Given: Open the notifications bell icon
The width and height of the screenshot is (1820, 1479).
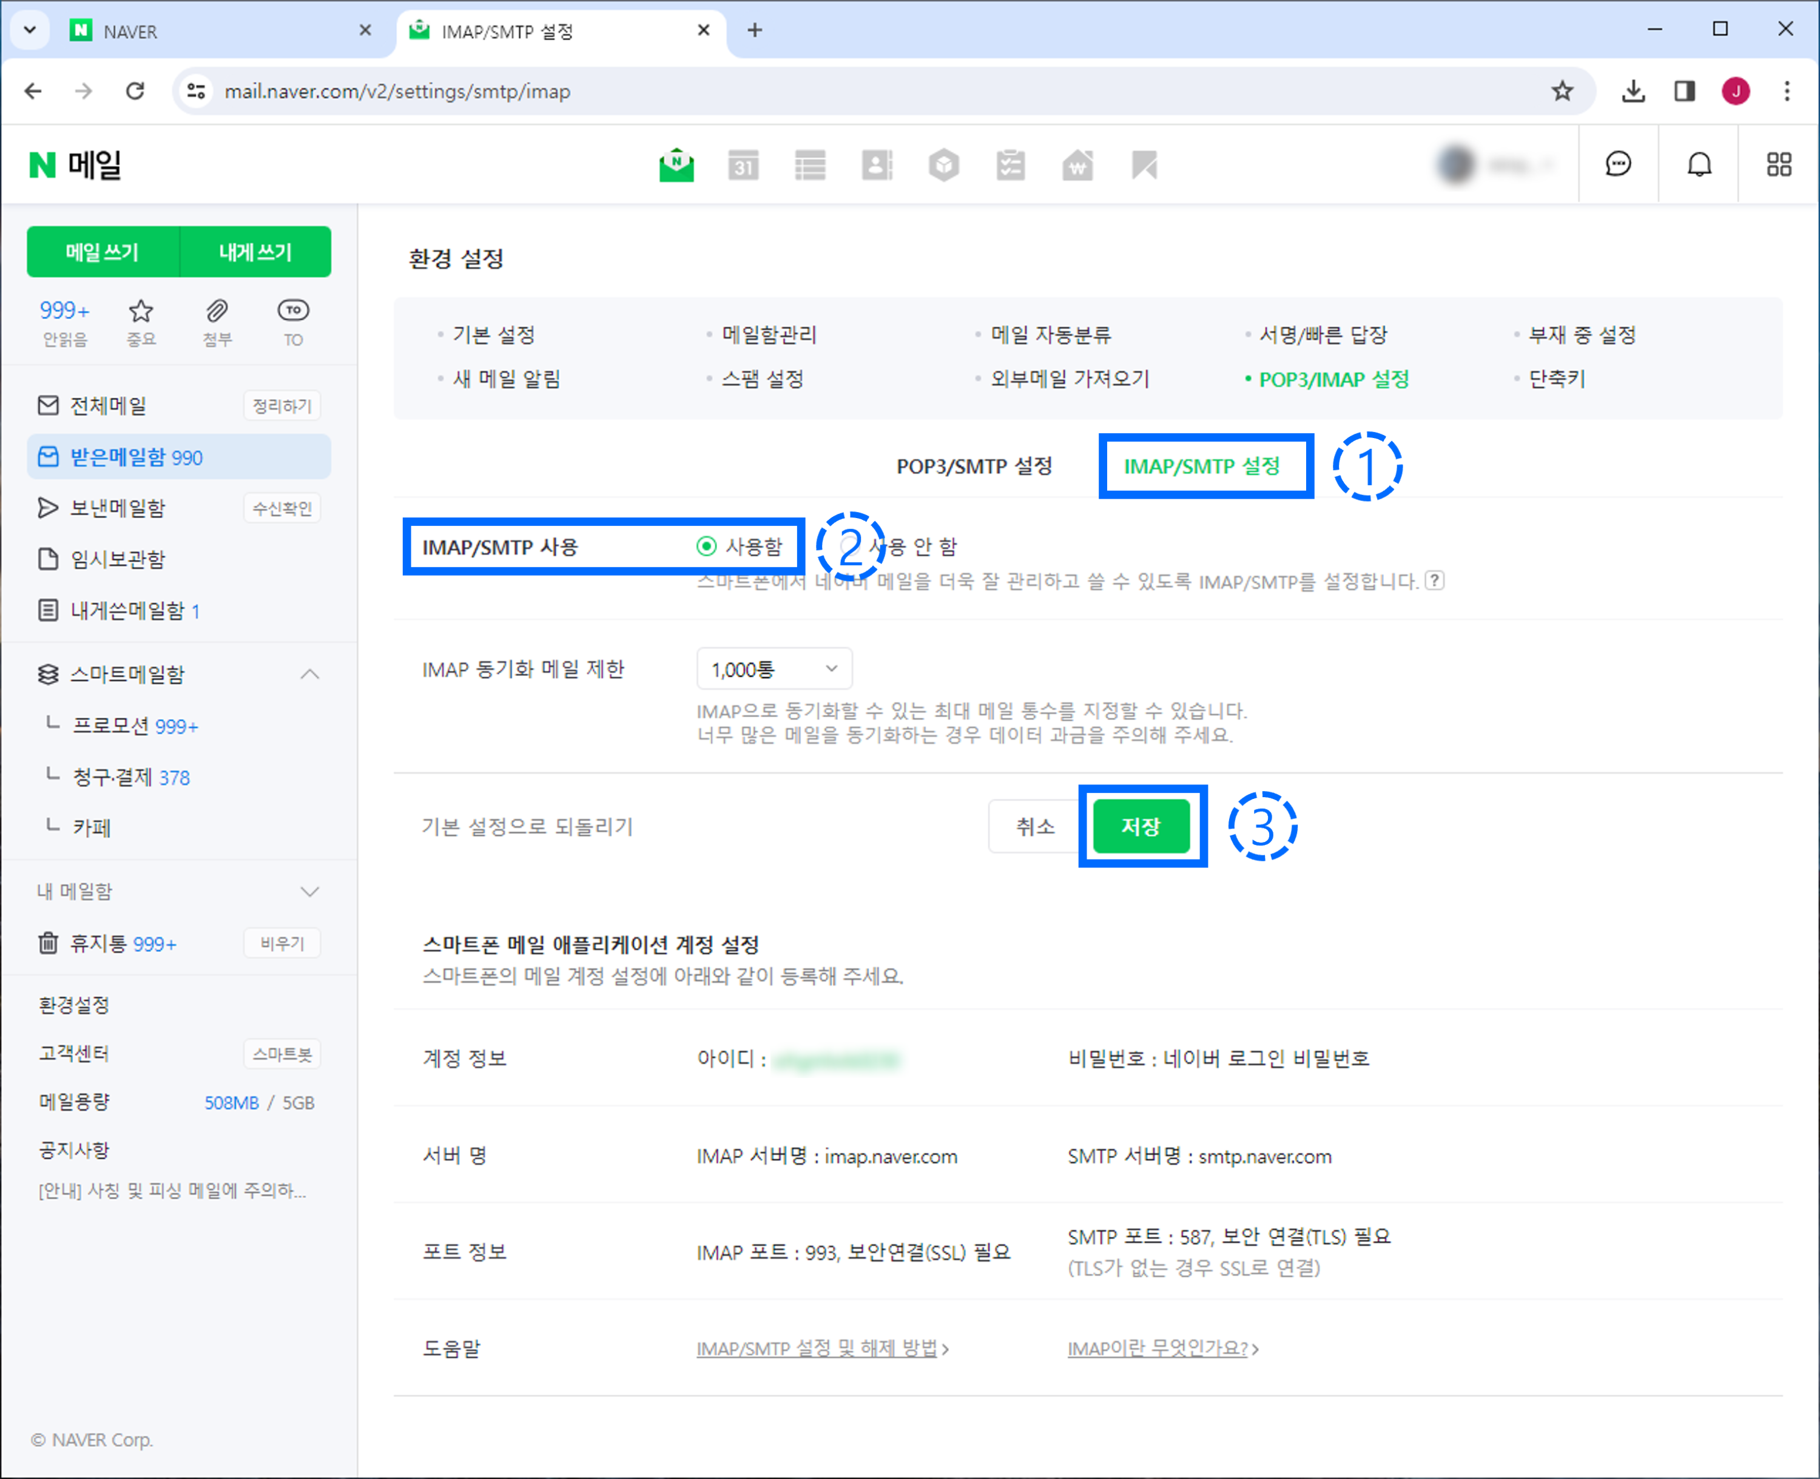Looking at the screenshot, I should (1699, 164).
